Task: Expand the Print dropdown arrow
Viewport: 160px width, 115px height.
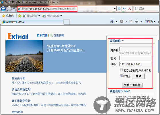Action: coord(141,22)
